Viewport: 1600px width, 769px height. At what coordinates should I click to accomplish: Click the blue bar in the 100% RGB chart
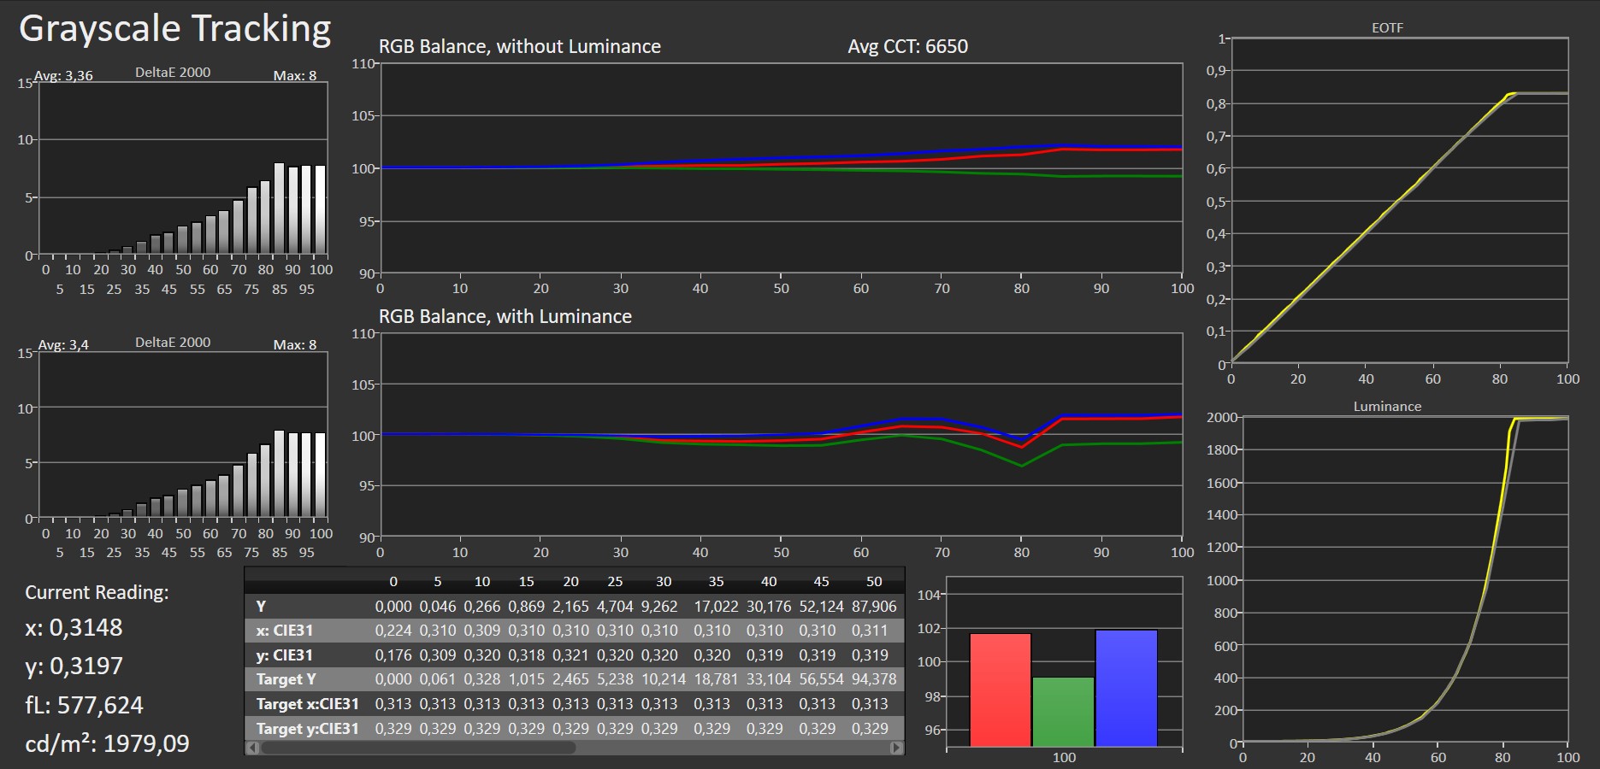[x=1126, y=689]
